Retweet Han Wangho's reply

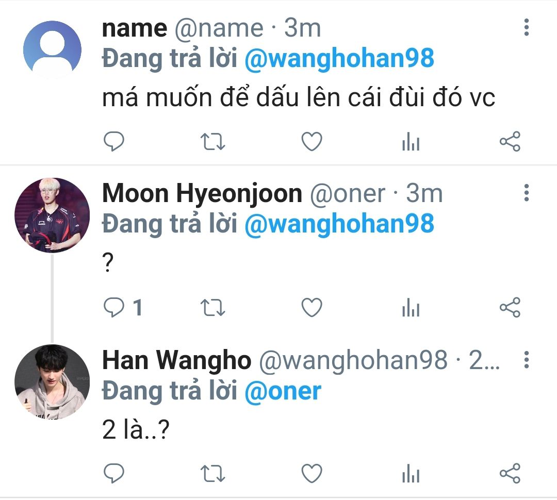pos(212,473)
